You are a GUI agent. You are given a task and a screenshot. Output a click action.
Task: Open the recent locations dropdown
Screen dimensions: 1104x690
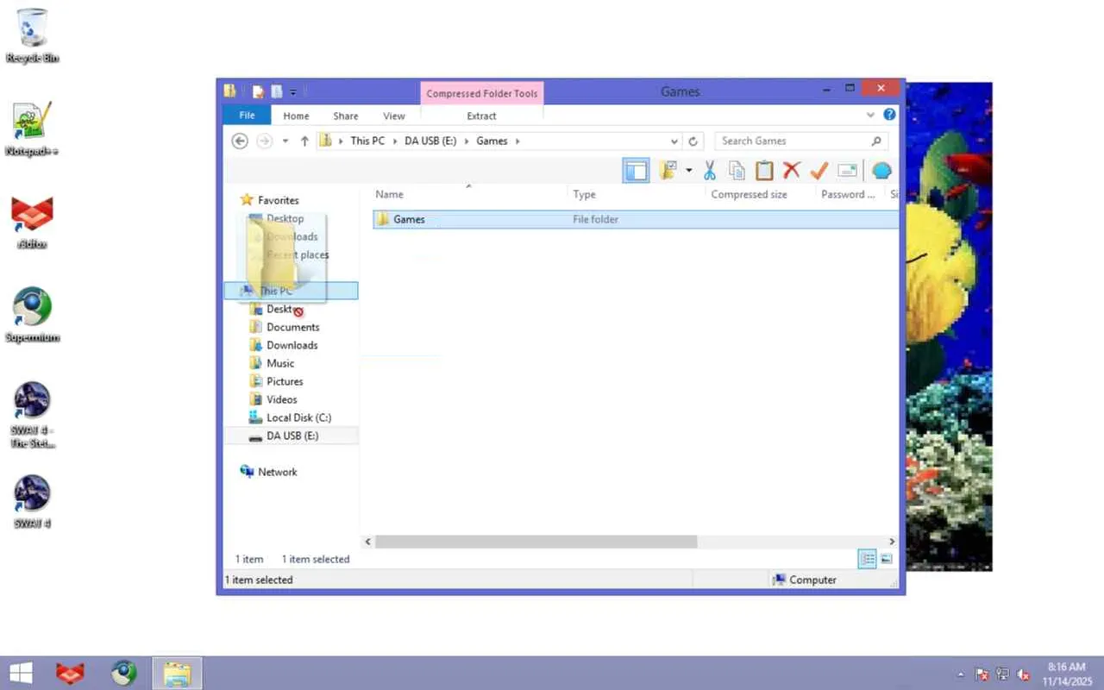click(285, 141)
